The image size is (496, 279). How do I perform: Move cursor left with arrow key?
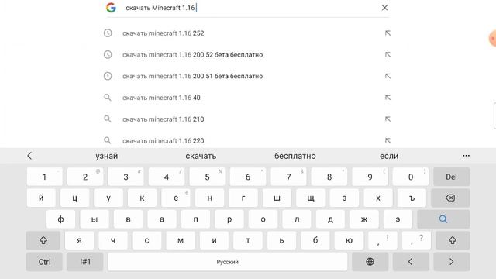pos(411,262)
